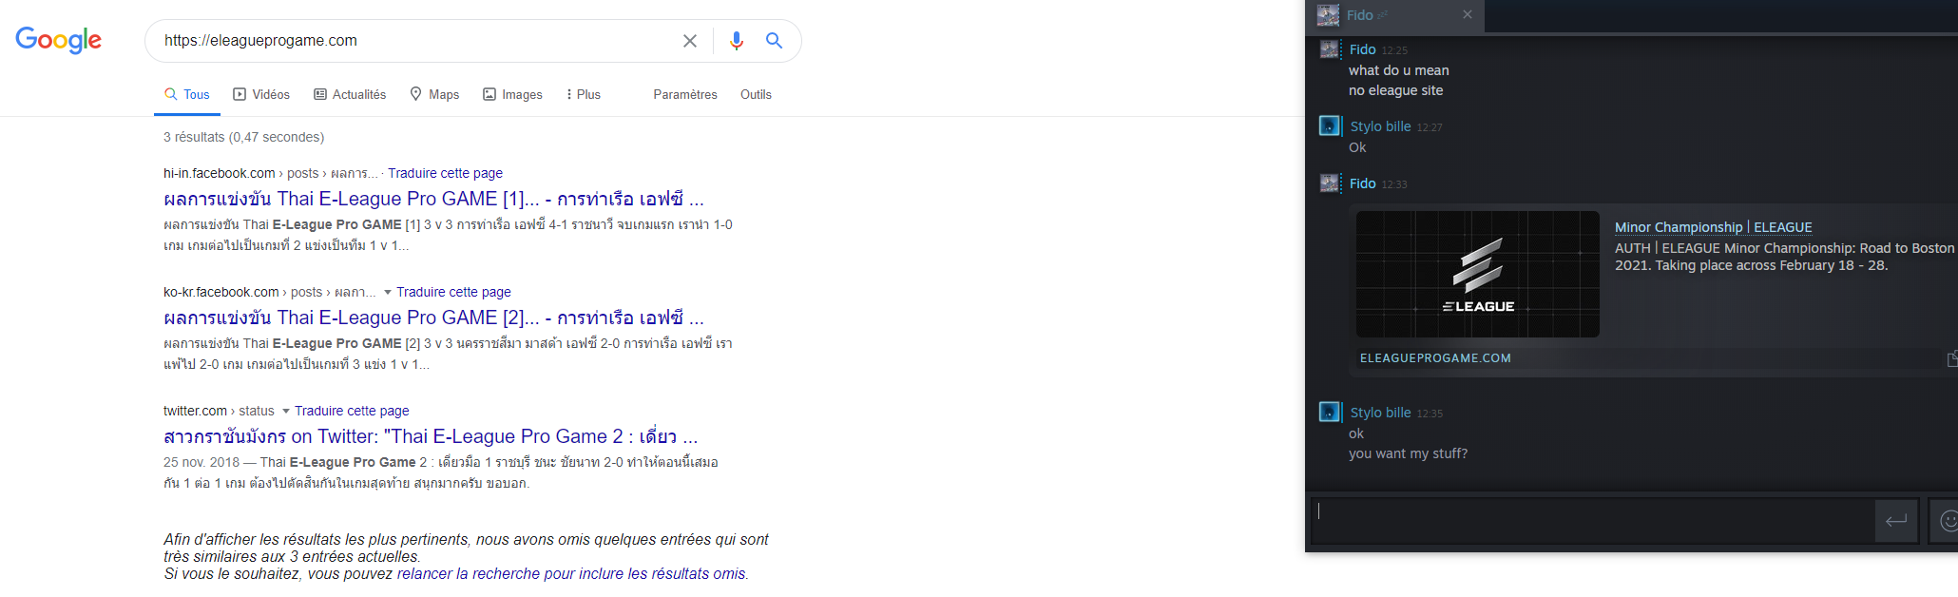The width and height of the screenshot is (1958, 597).
Task: Open the Thai E-League Pro GAME [1] result
Action: coord(433,199)
